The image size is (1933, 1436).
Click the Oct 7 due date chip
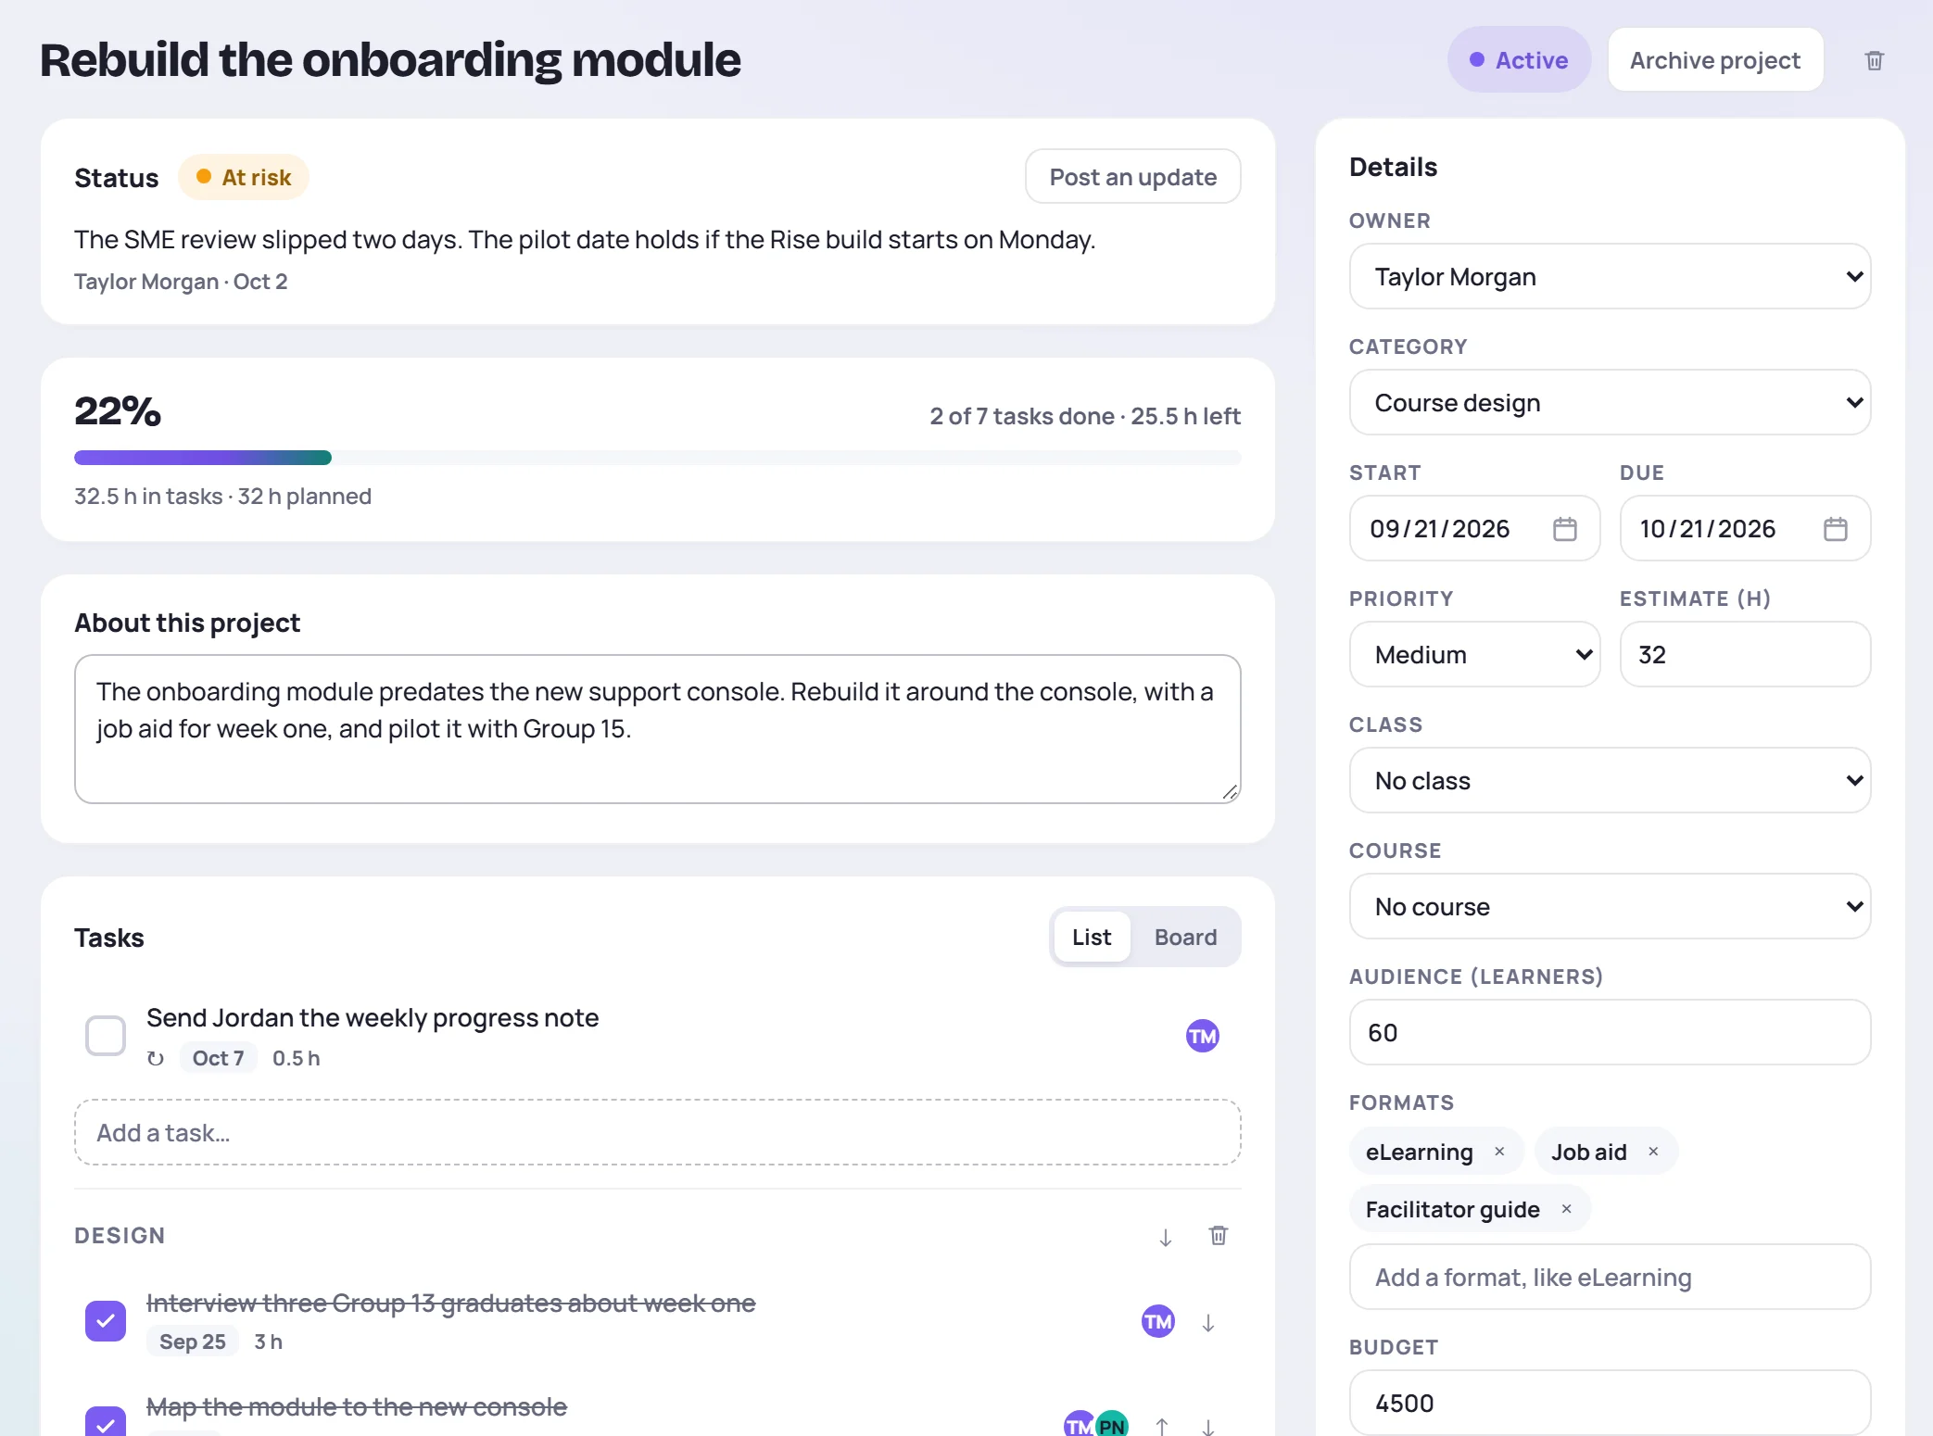point(219,1058)
